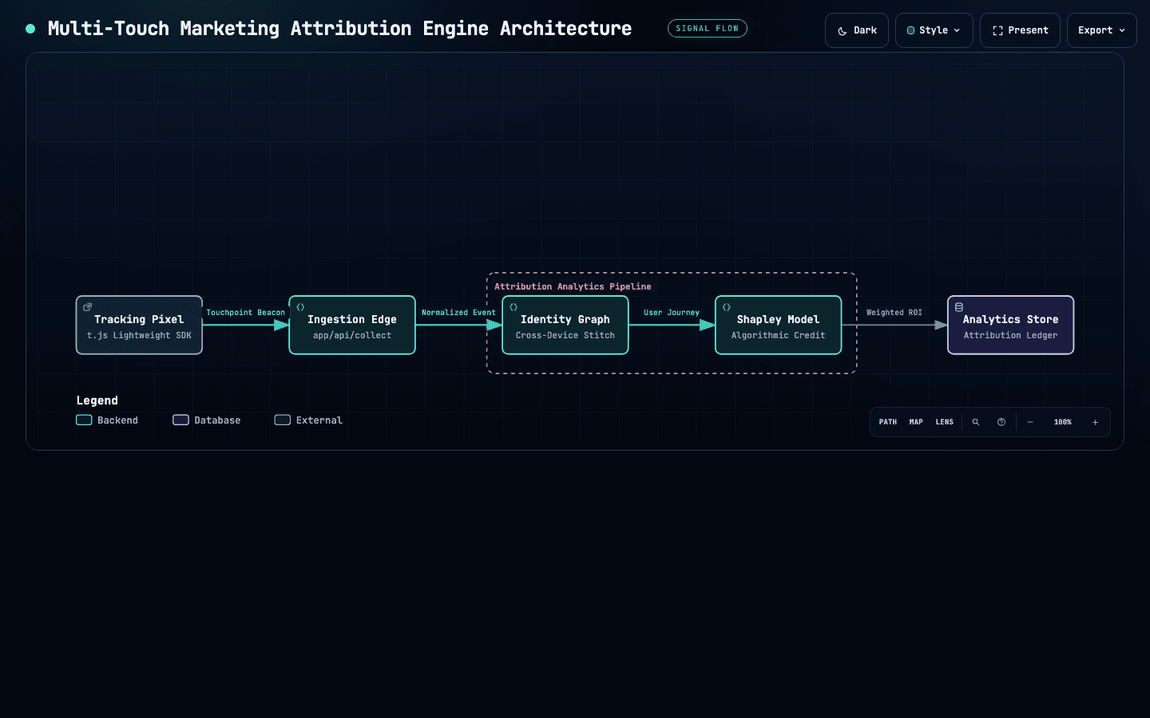Click the Style swatch icon

[x=910, y=30]
